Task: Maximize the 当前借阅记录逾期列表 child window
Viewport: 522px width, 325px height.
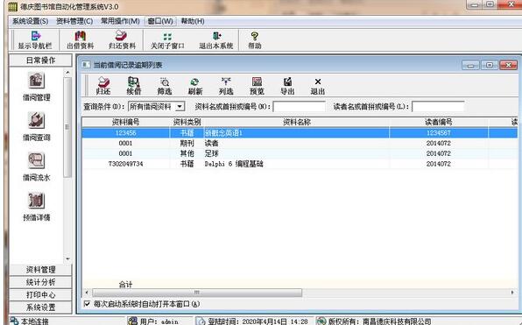Action: pos(490,65)
